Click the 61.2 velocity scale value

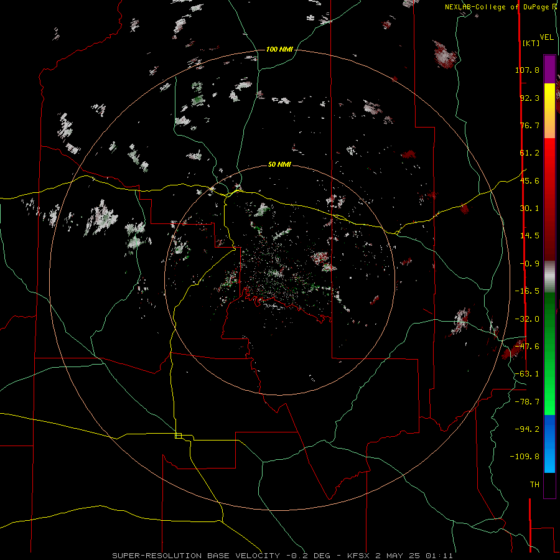pos(530,153)
